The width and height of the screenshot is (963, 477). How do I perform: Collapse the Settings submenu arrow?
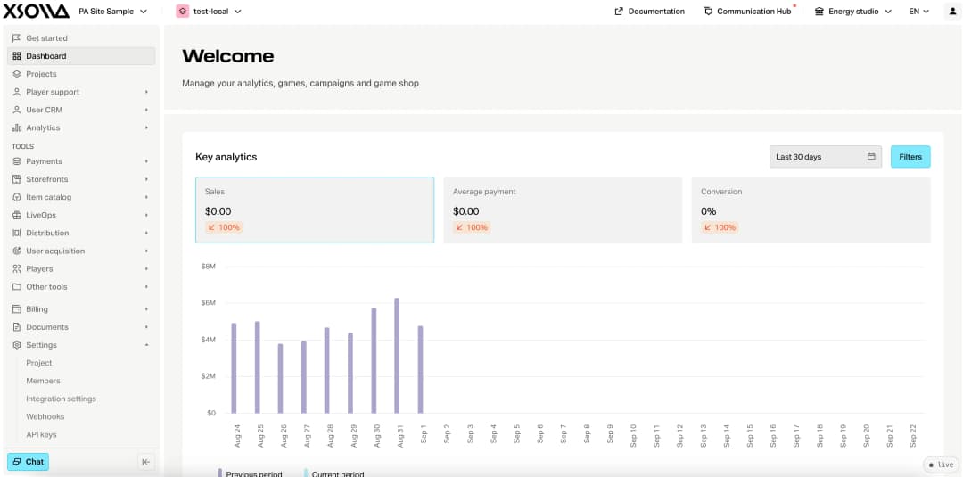coord(147,345)
